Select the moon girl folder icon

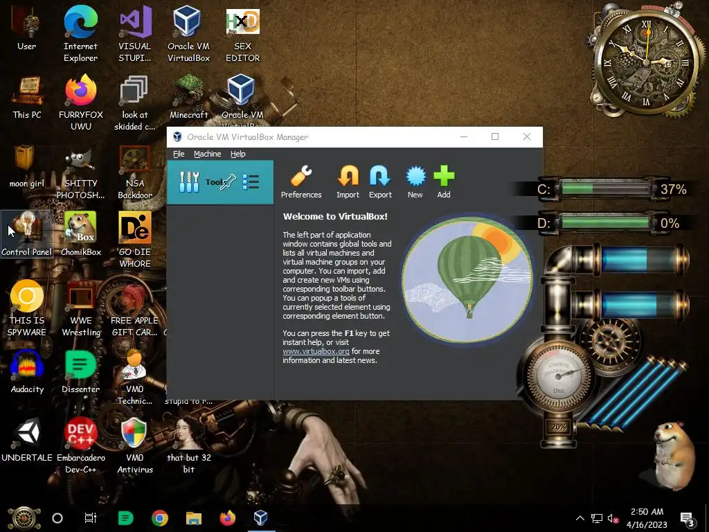(x=27, y=166)
